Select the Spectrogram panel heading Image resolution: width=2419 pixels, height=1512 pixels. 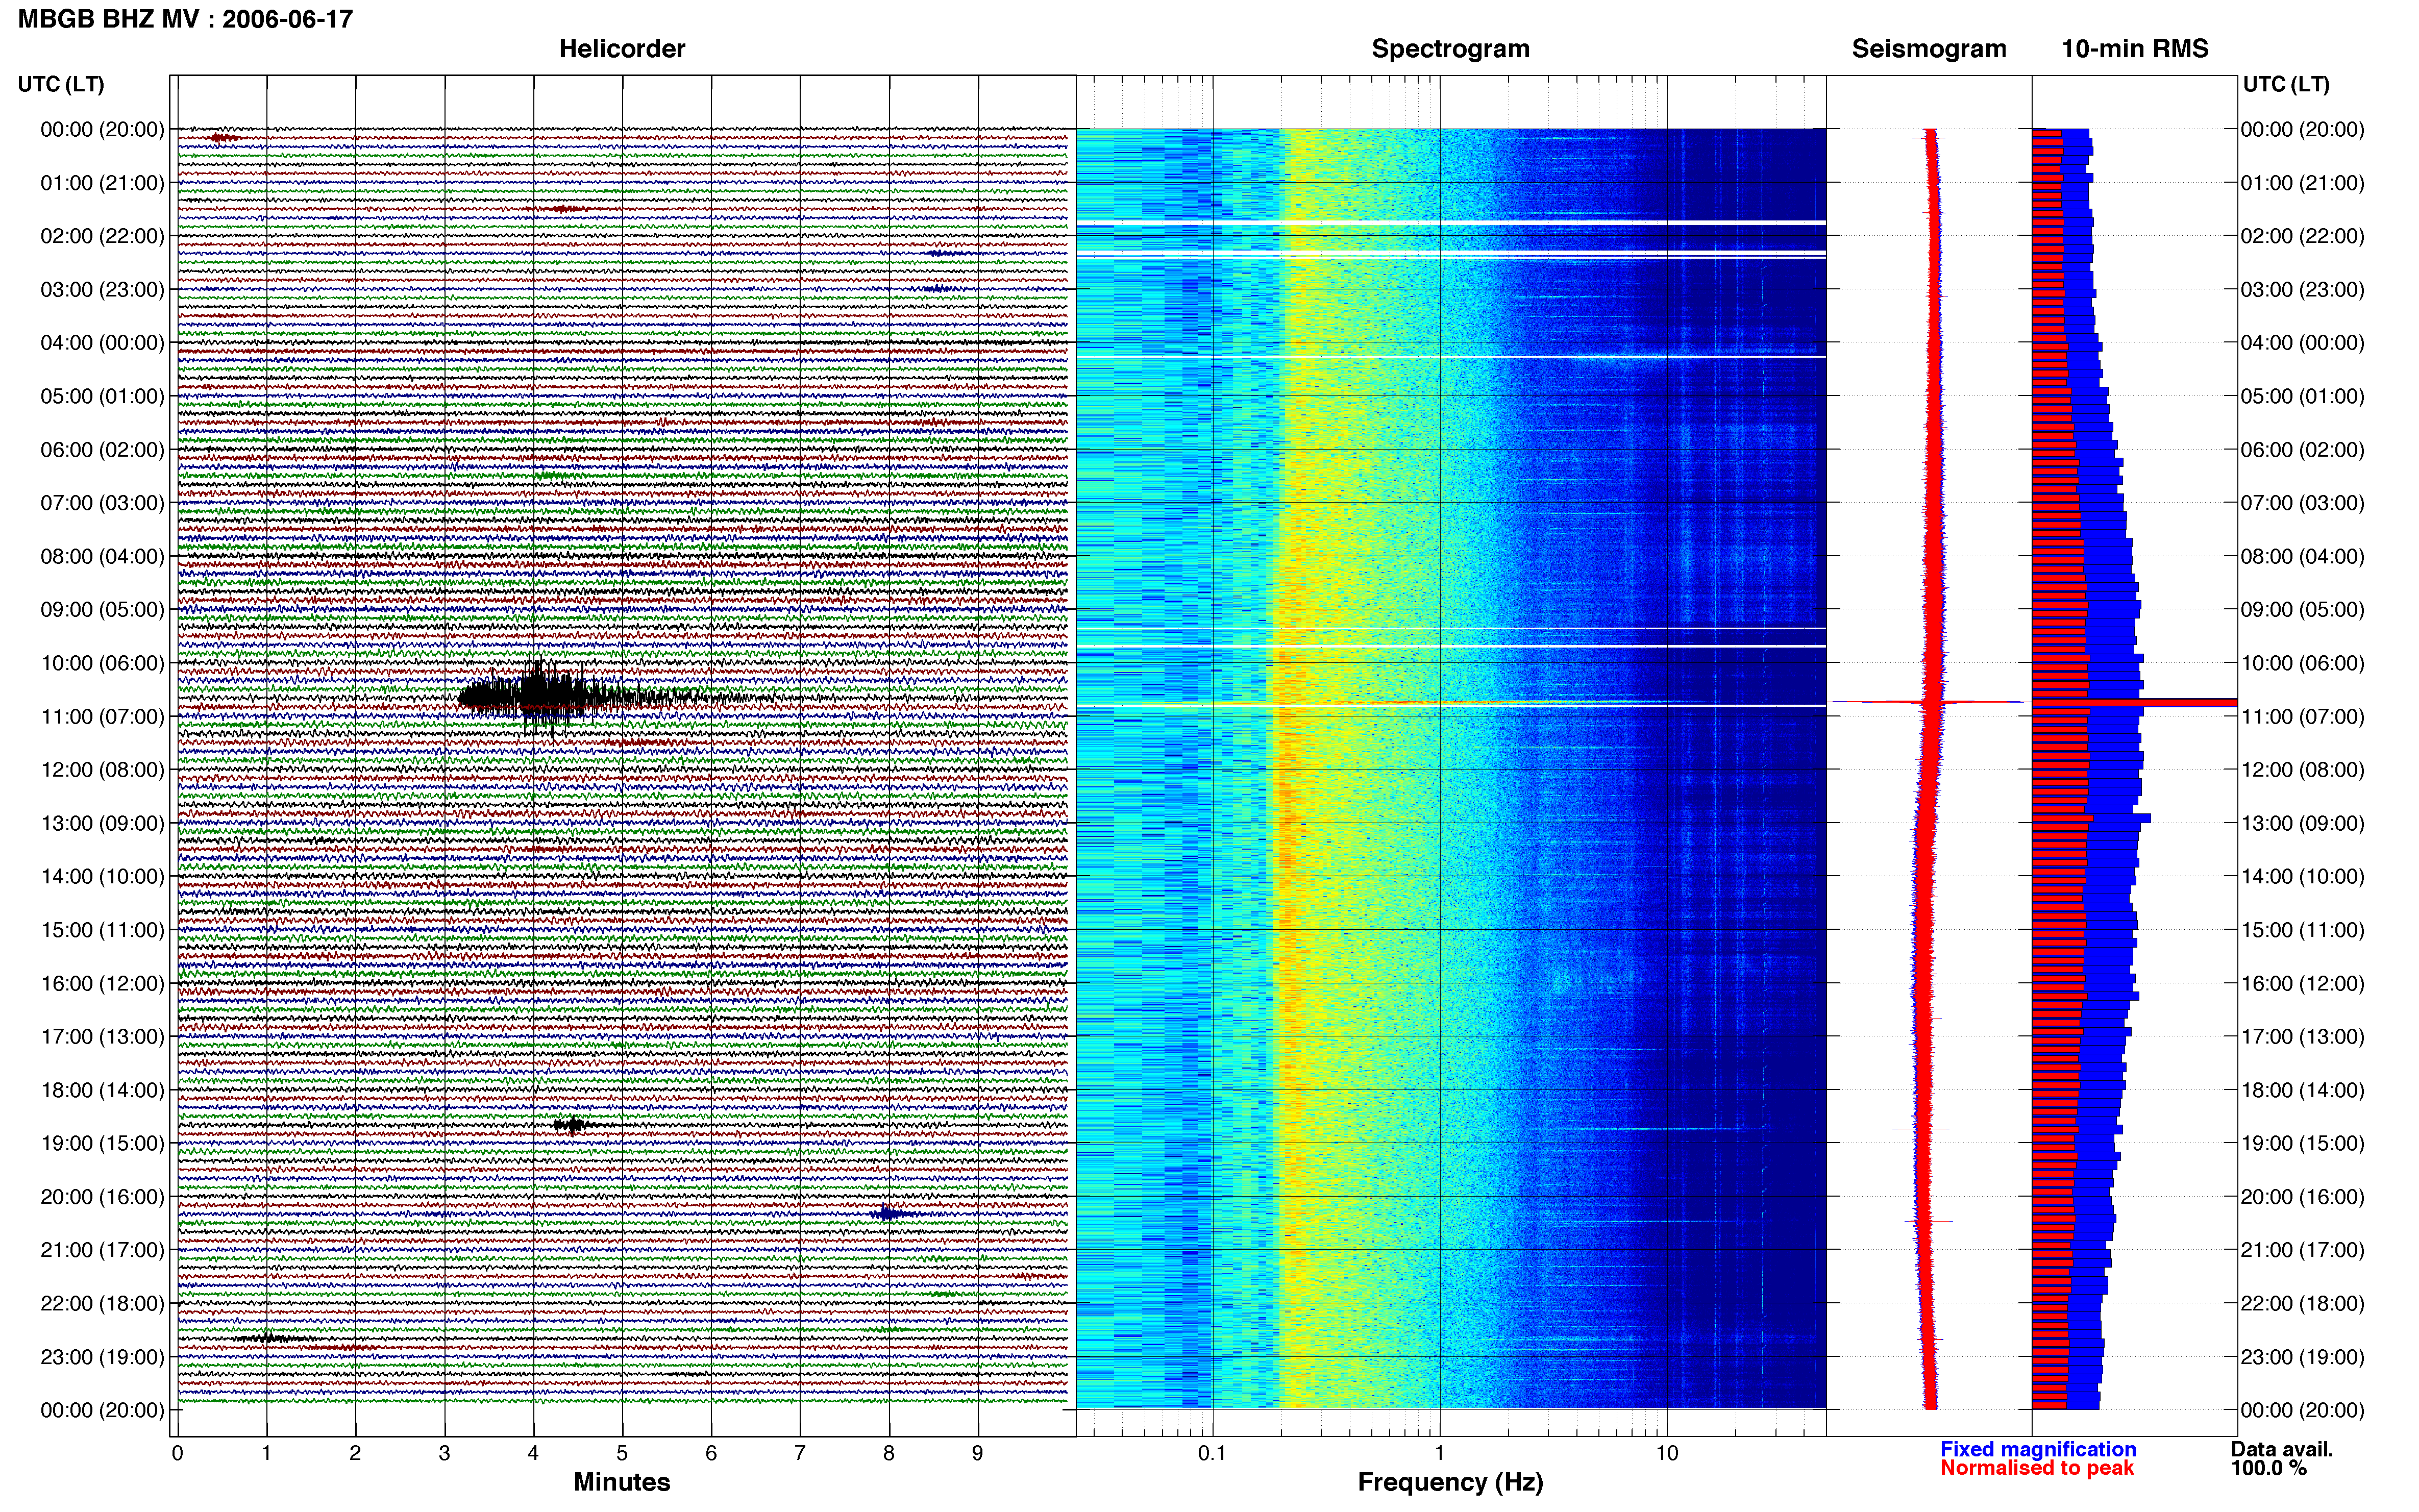1450,49
